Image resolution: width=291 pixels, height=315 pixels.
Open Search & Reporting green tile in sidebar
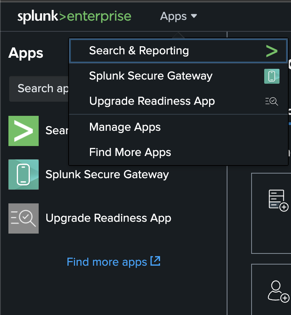tap(23, 131)
